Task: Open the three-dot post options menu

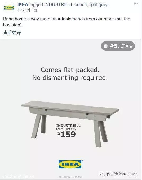Action: click(x=136, y=4)
